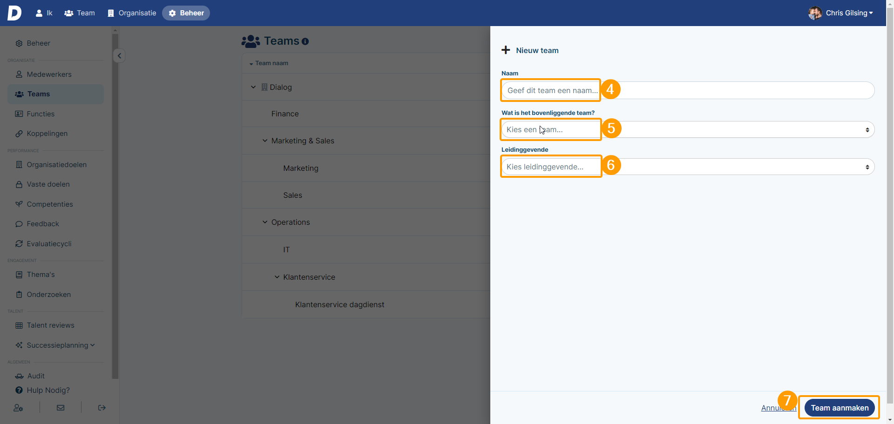Click the Naam text input field

(x=688, y=90)
